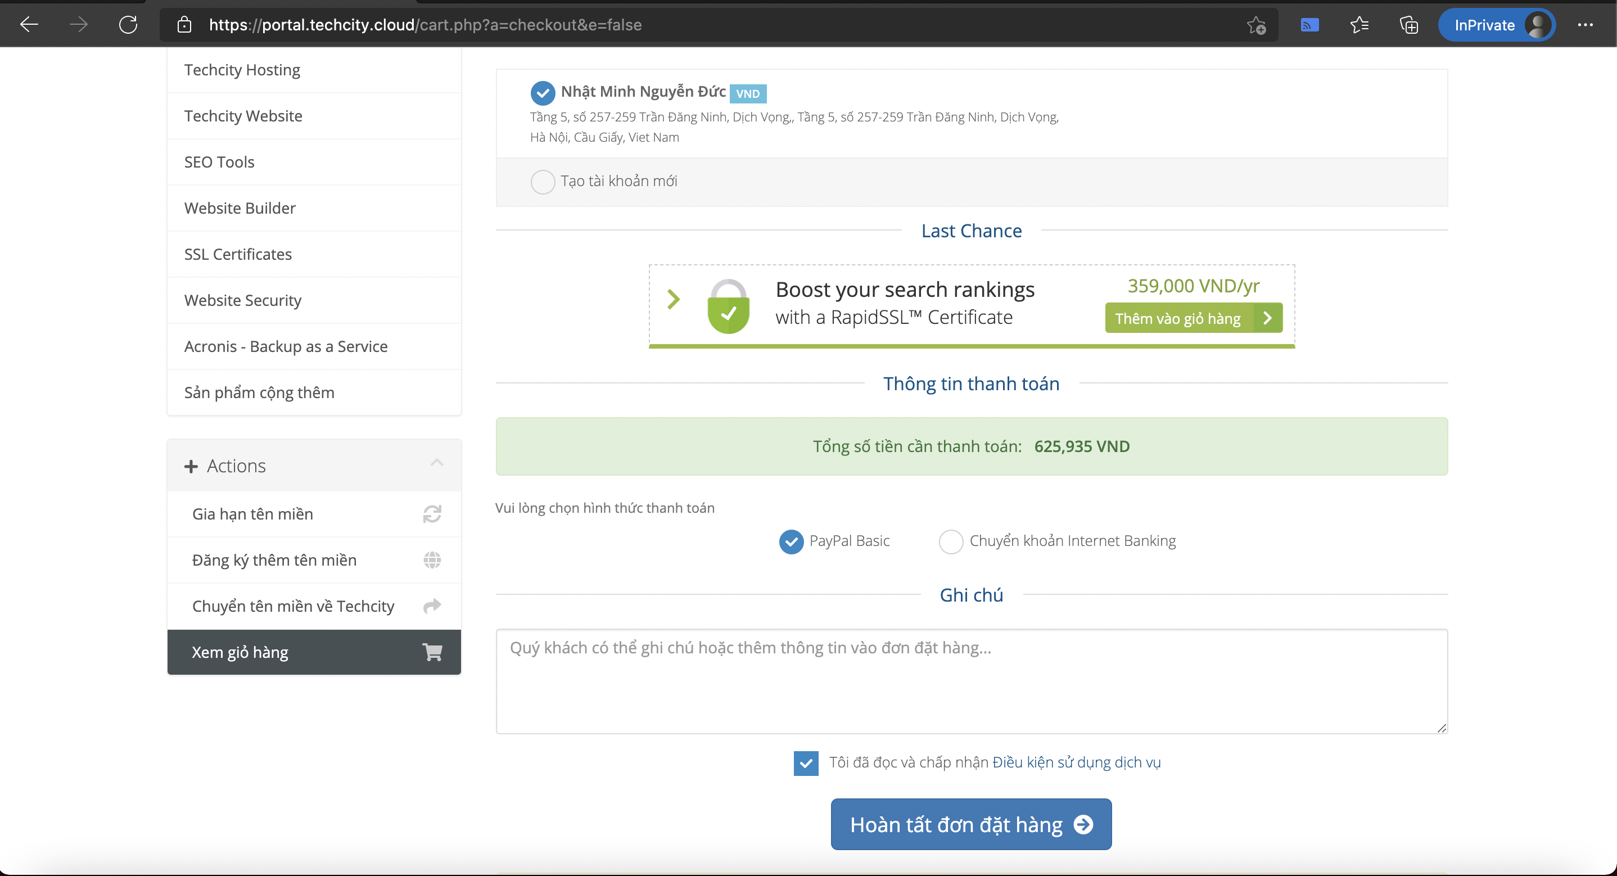
Task: Open SSL Certificates category
Action: [314, 254]
